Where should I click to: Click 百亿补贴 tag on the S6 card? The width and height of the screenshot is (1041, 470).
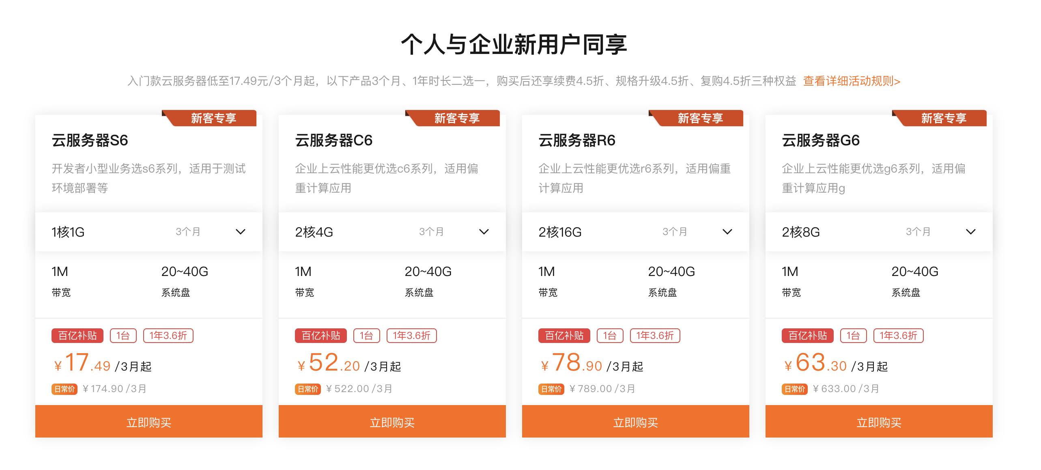(x=77, y=336)
